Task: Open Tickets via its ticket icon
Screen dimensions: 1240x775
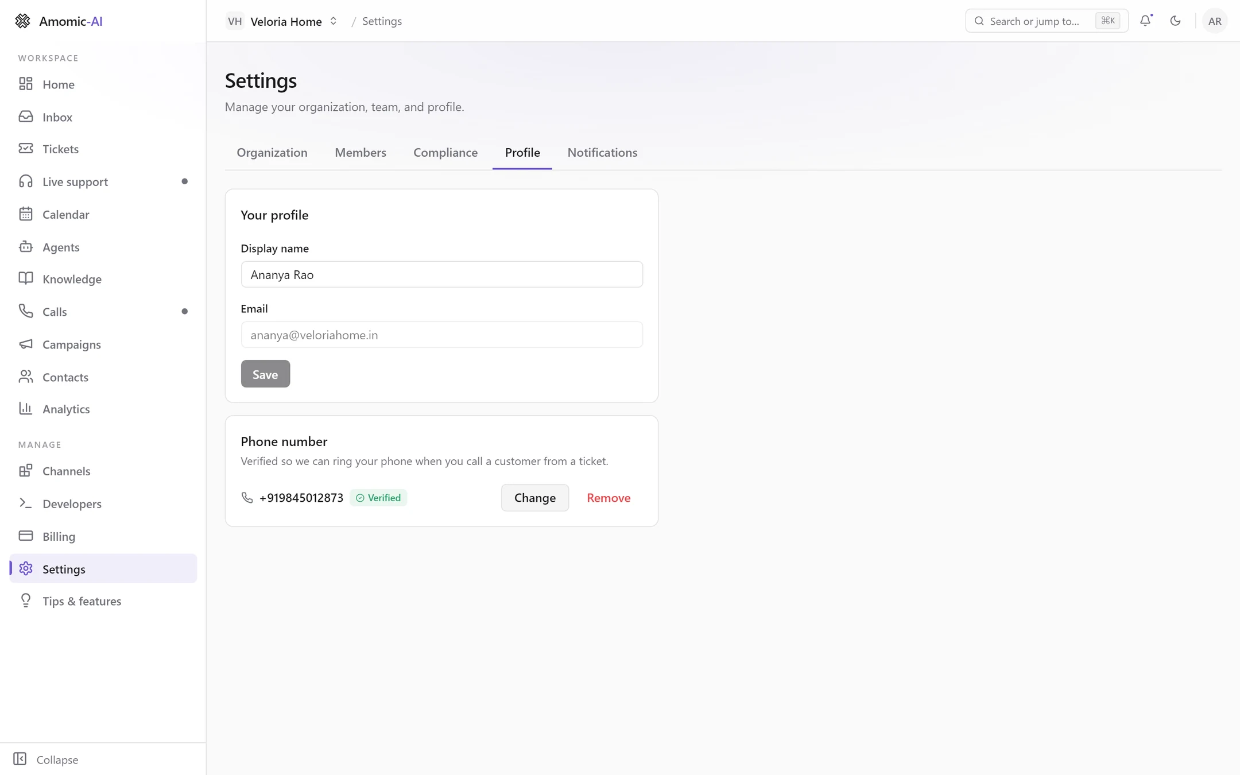Action: pyautogui.click(x=26, y=149)
